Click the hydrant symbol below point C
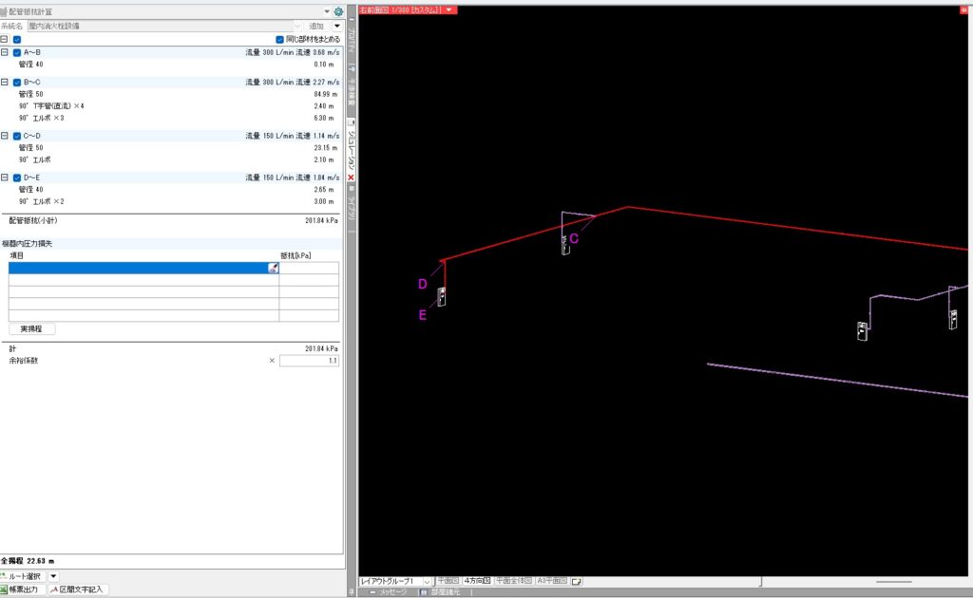The height and width of the screenshot is (598, 973). tap(565, 245)
